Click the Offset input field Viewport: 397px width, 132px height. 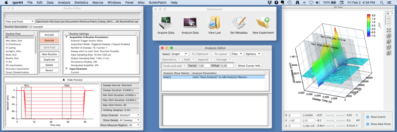[x=227, y=66]
